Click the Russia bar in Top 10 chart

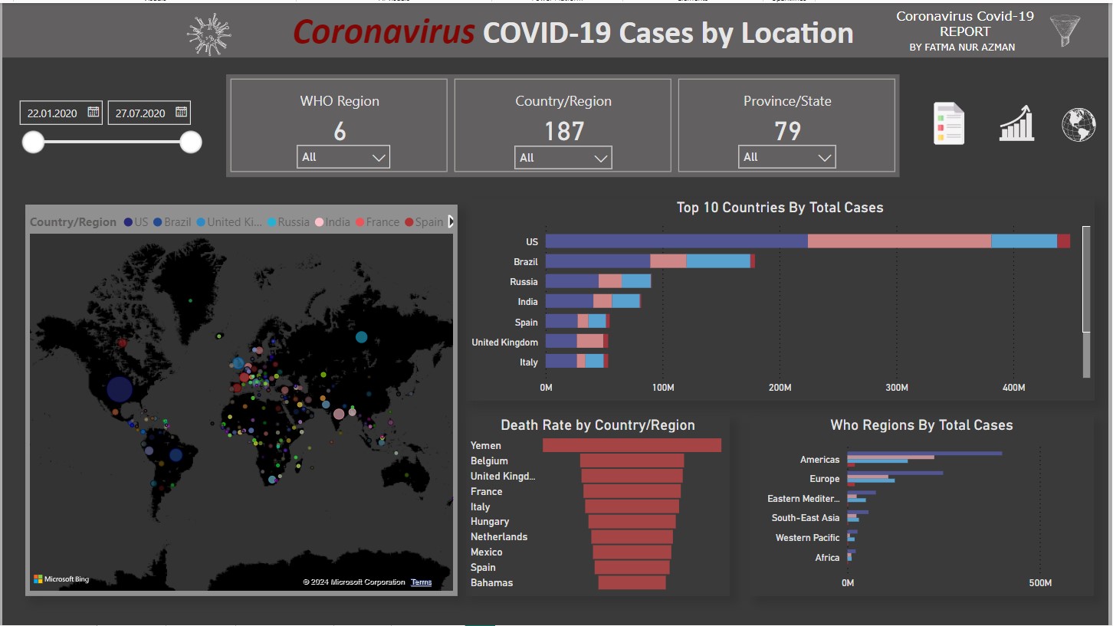[598, 281]
